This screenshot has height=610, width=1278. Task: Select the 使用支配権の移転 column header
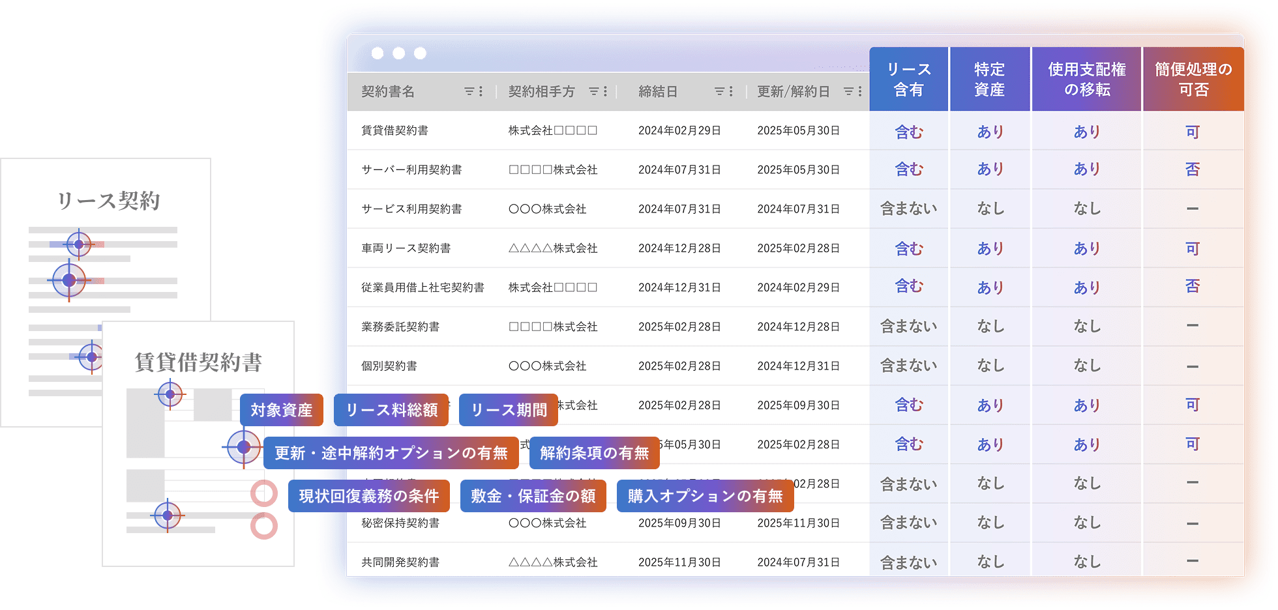coord(1086,80)
